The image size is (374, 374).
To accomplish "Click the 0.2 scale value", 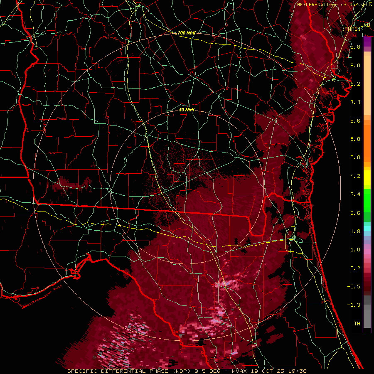I will (x=355, y=268).
